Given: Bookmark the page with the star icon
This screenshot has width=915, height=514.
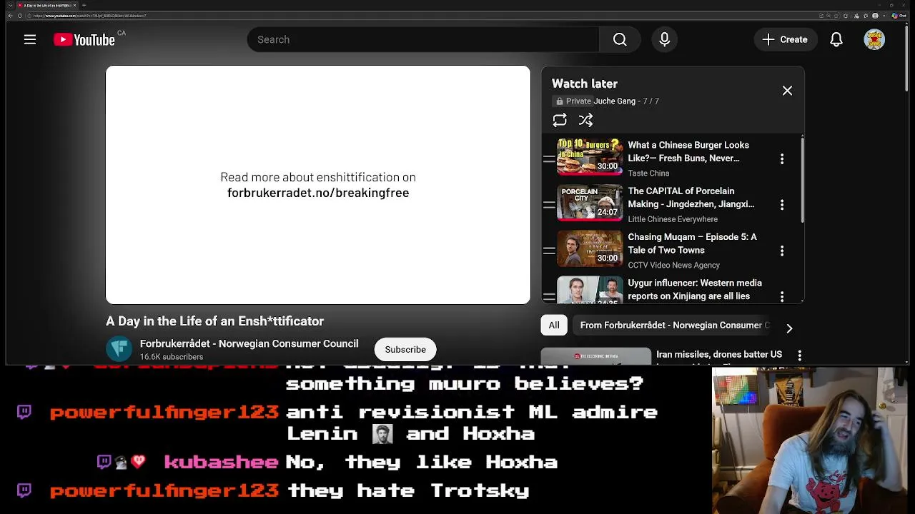Looking at the screenshot, I should point(836,16).
